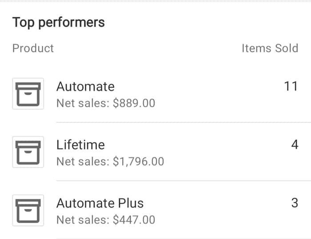Click the divider line below Lifetime row
This screenshot has height=239, width=311.
[183, 180]
